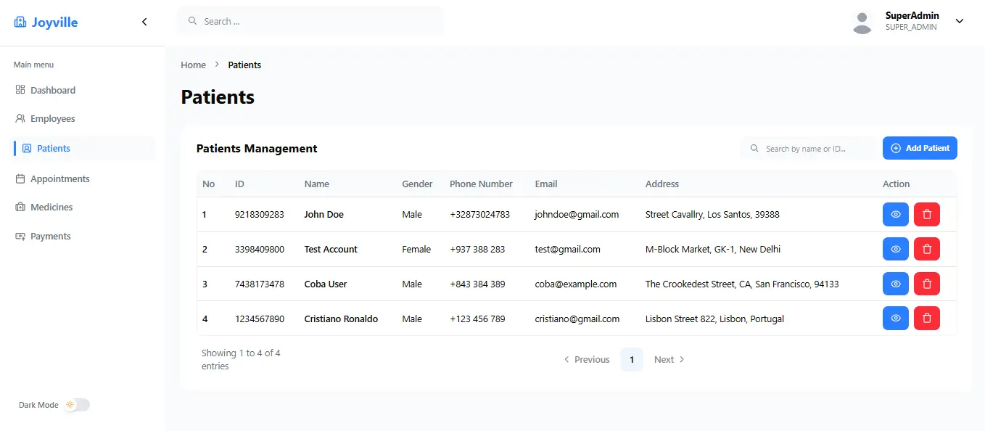Expand the SuperAdmin account dropdown arrow
Viewport: 985px width, 431px height.
coord(960,21)
